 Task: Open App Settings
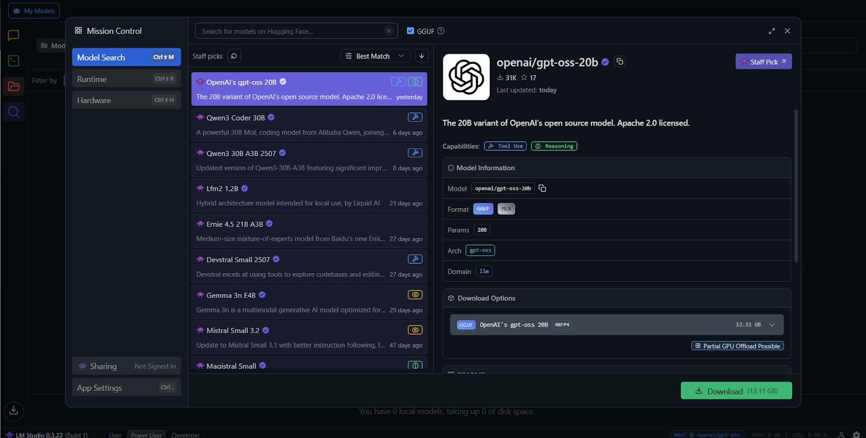point(127,388)
